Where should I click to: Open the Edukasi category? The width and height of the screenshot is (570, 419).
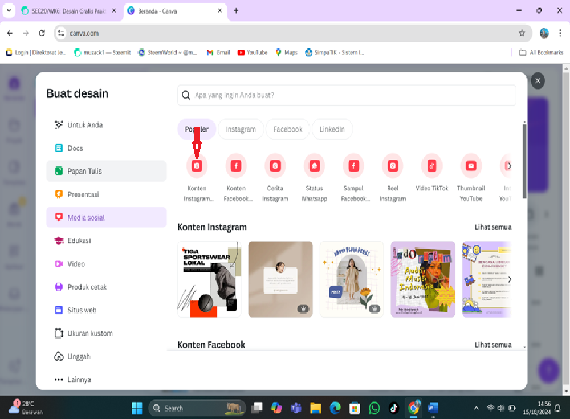(107, 241)
